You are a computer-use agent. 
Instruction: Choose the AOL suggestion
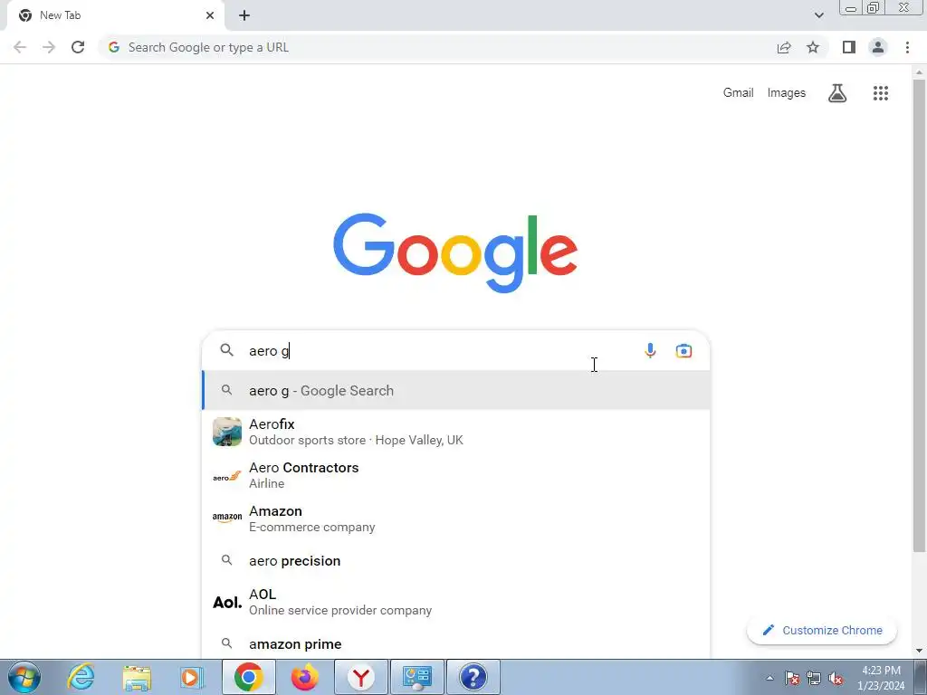point(456,602)
